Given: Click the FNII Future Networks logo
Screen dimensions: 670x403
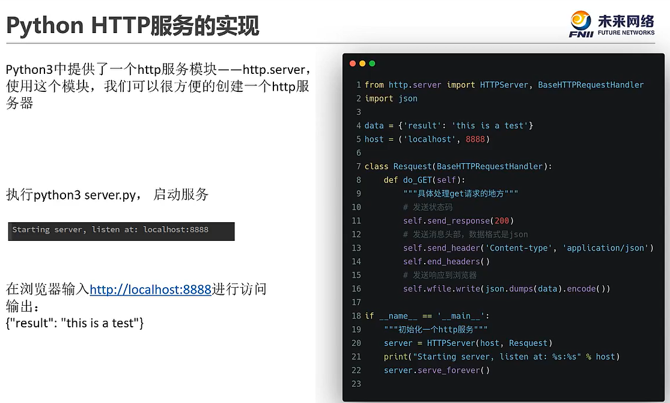Looking at the screenshot, I should pos(612,25).
